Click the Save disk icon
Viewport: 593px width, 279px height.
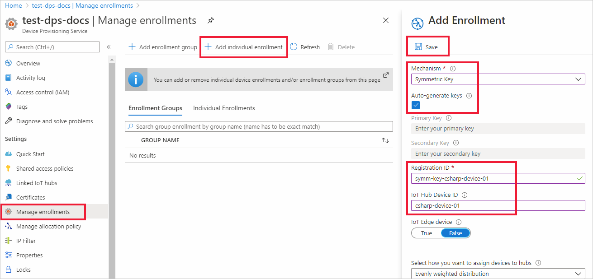point(418,47)
